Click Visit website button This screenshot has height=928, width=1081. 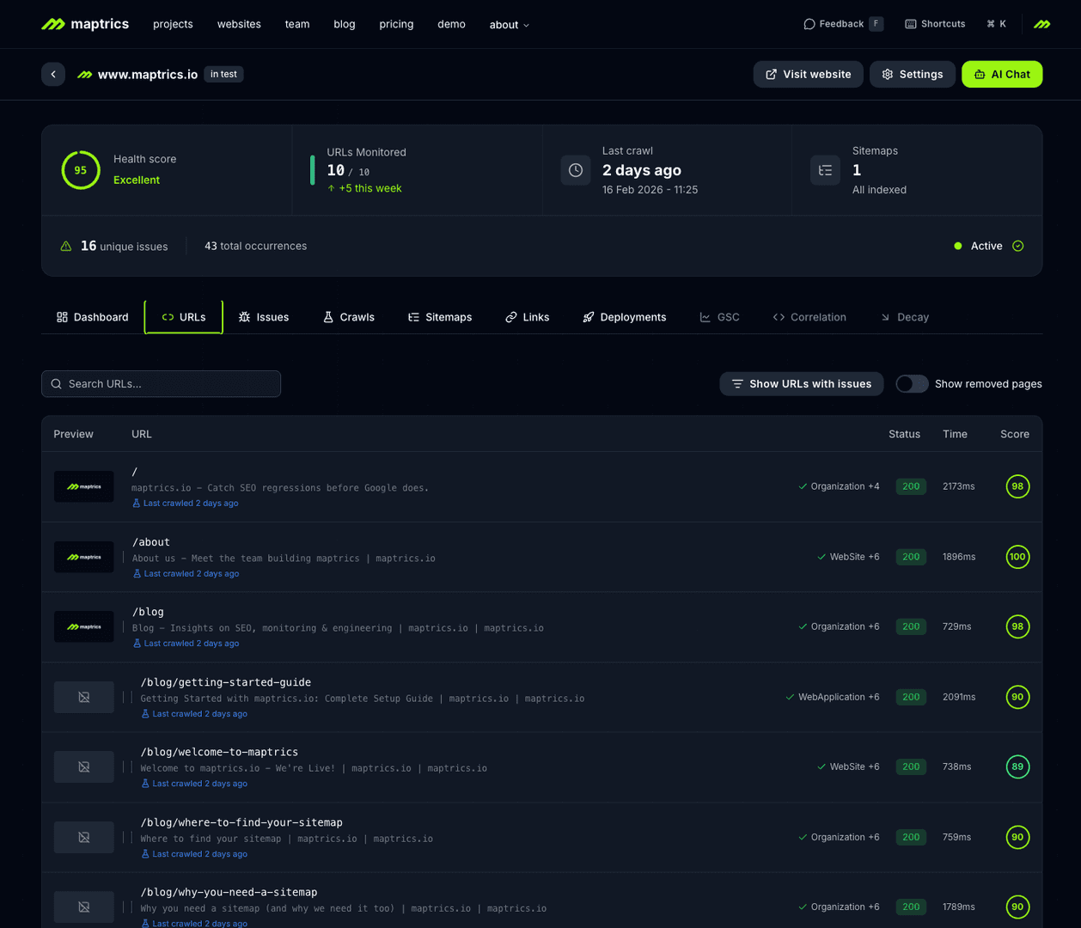point(809,74)
